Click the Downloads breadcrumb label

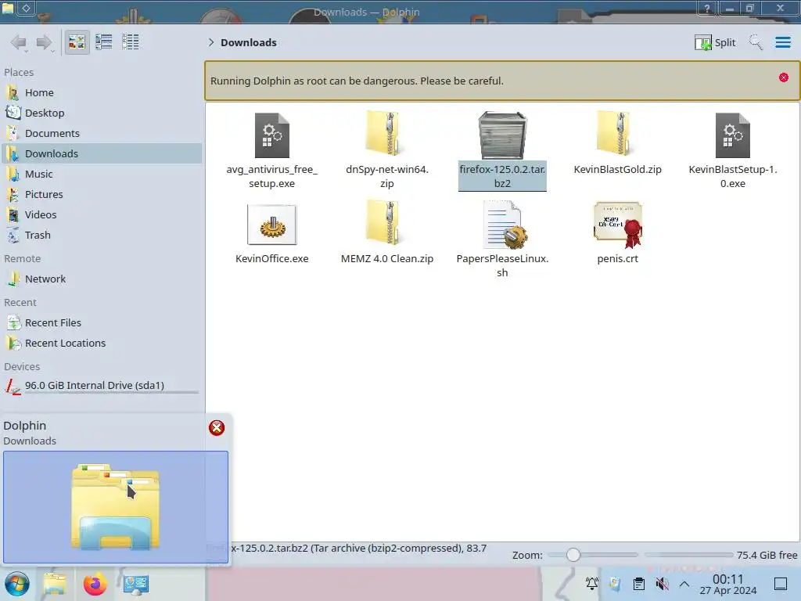tap(248, 42)
